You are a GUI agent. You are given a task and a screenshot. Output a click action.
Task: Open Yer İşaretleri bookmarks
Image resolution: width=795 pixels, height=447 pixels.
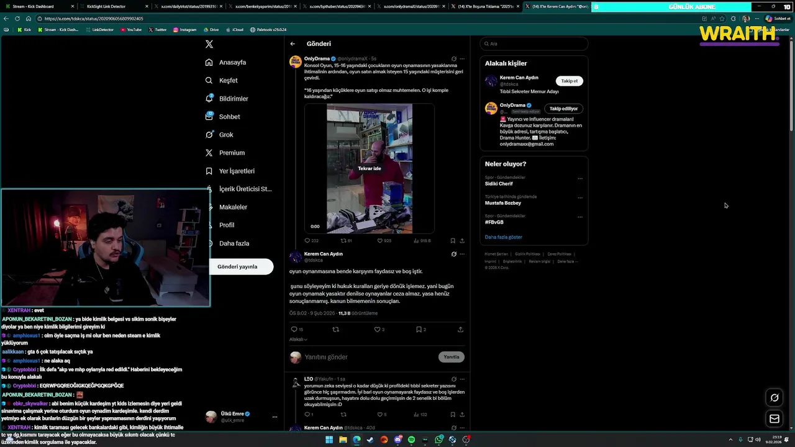(x=230, y=171)
